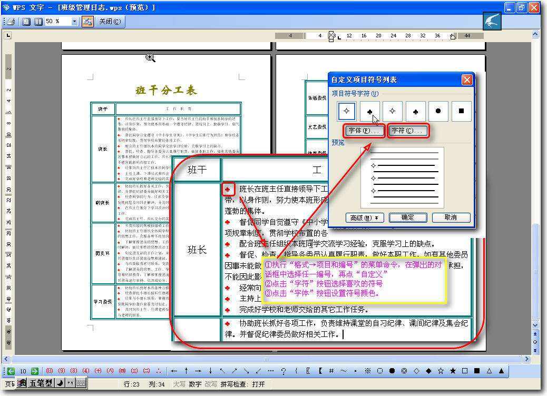Open the IME soft keyboard icon
The height and width of the screenshot is (396, 547).
point(81,383)
